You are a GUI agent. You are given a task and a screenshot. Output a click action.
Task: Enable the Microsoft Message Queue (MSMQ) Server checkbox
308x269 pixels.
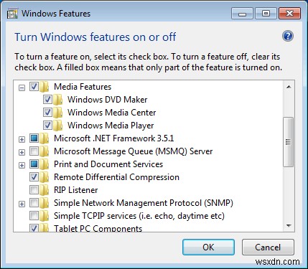point(34,151)
